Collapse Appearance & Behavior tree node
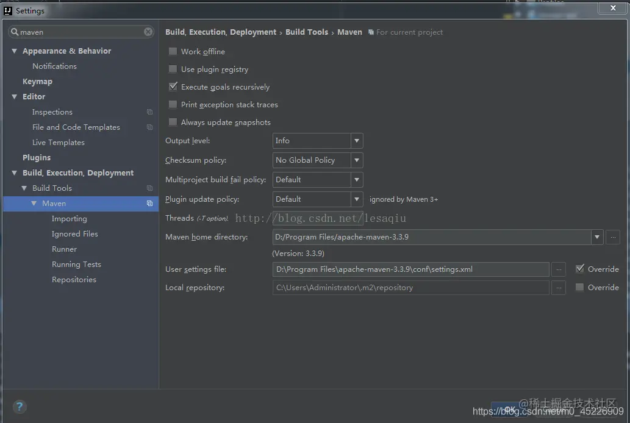The image size is (630, 423). tap(15, 51)
